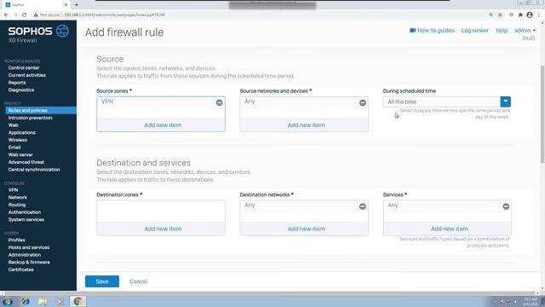Add new item to Services

click(x=450, y=229)
